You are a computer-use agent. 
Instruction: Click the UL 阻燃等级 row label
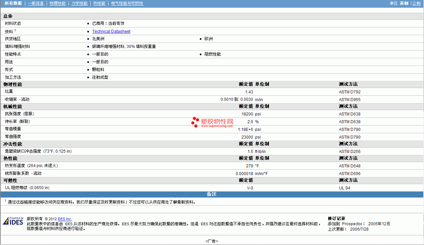(x=27, y=188)
